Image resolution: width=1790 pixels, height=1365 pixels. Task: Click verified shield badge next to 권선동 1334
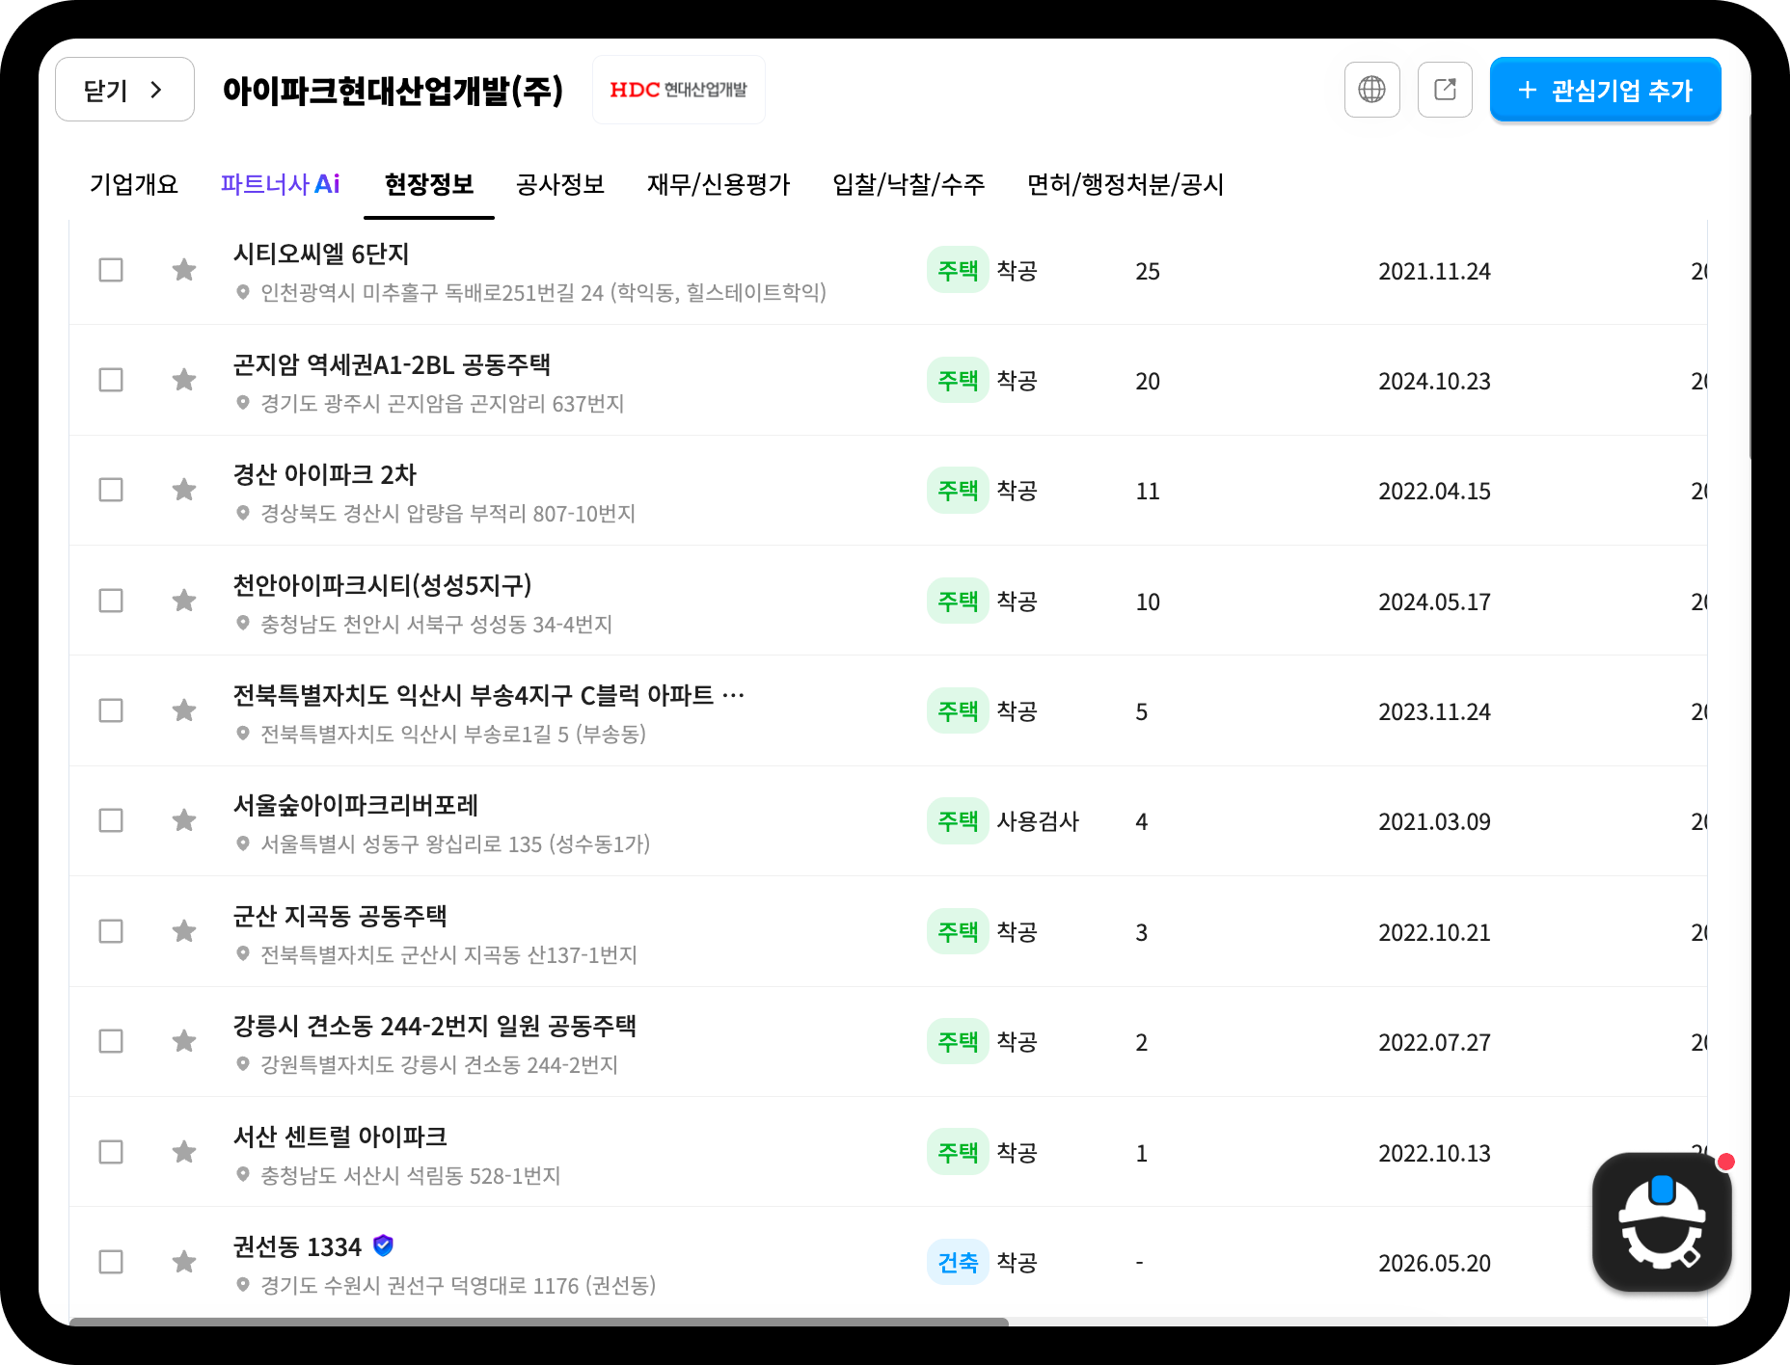[383, 1245]
